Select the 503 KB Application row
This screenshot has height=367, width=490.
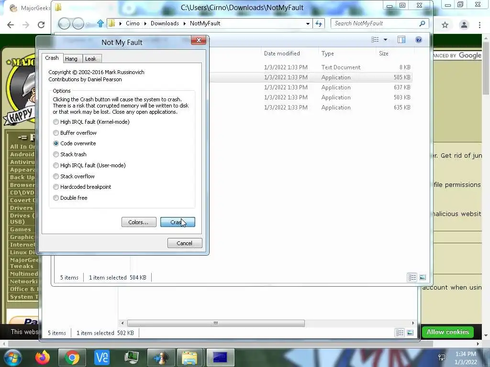click(x=311, y=97)
